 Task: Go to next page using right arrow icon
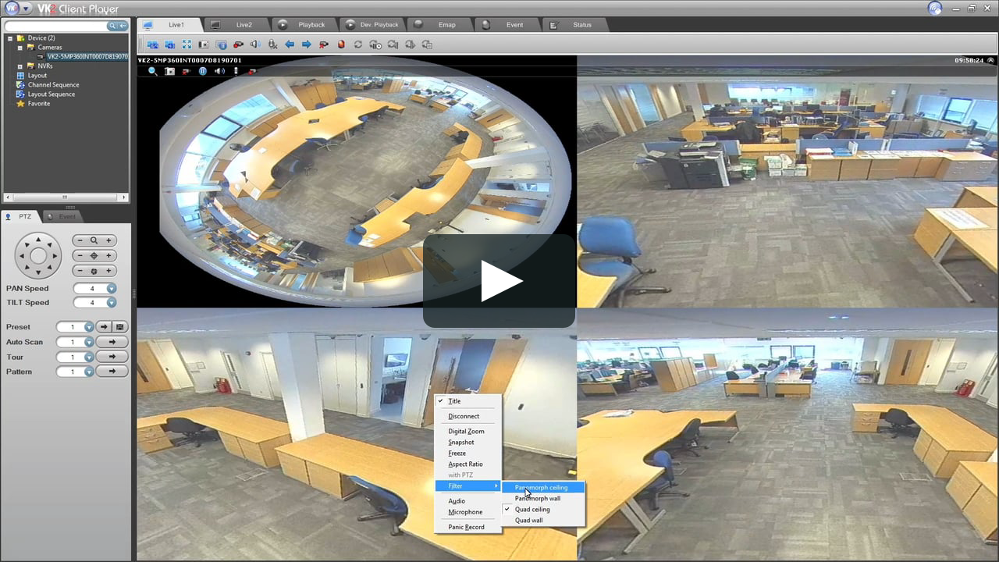click(307, 44)
